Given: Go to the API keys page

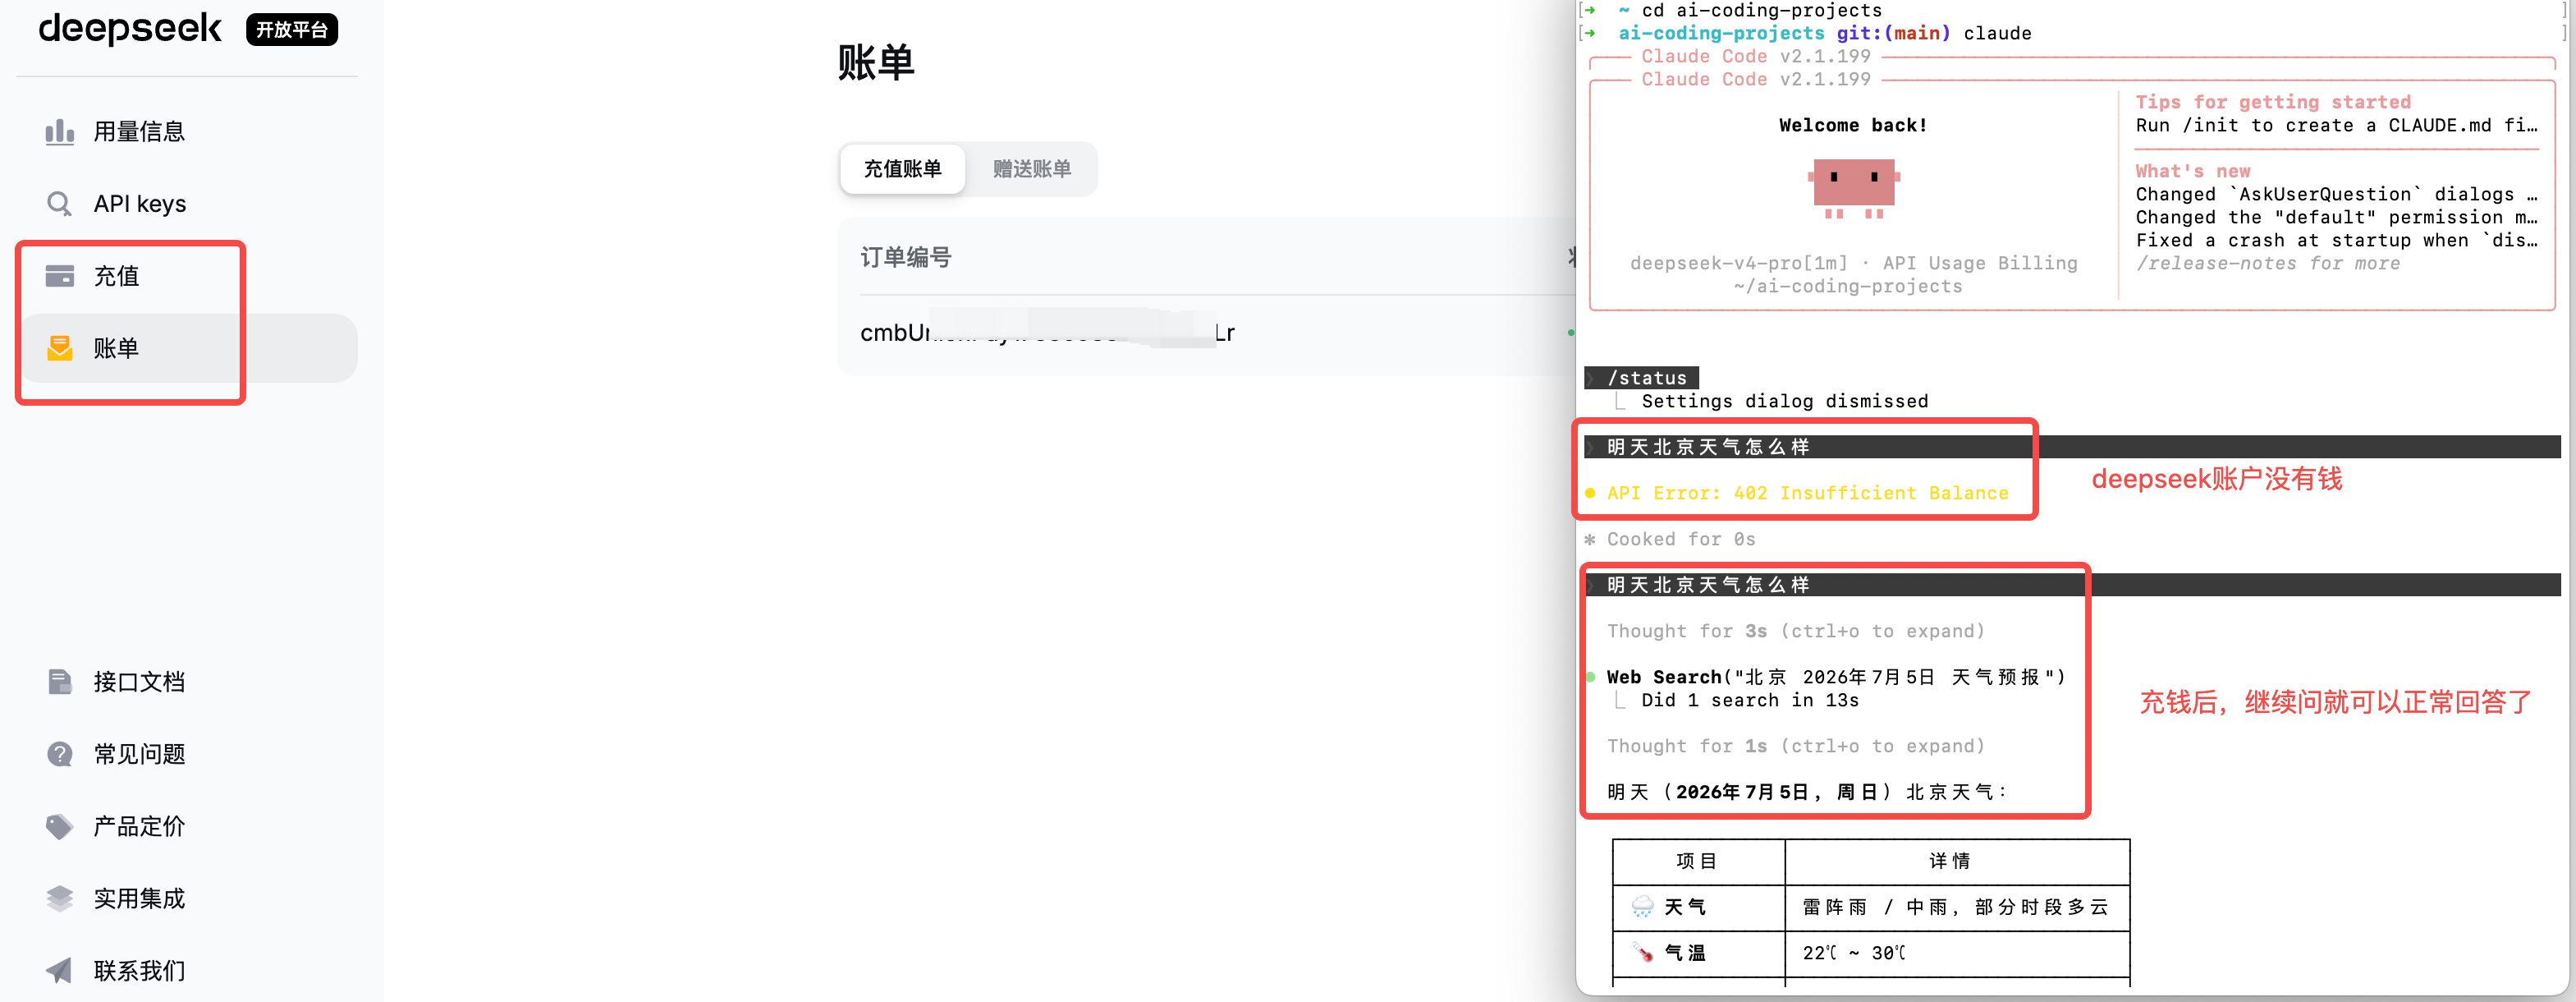Looking at the screenshot, I should pos(140,204).
